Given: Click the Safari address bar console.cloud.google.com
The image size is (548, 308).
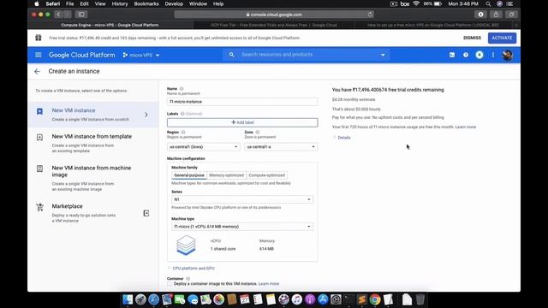Looking at the screenshot, I should pos(274,15).
